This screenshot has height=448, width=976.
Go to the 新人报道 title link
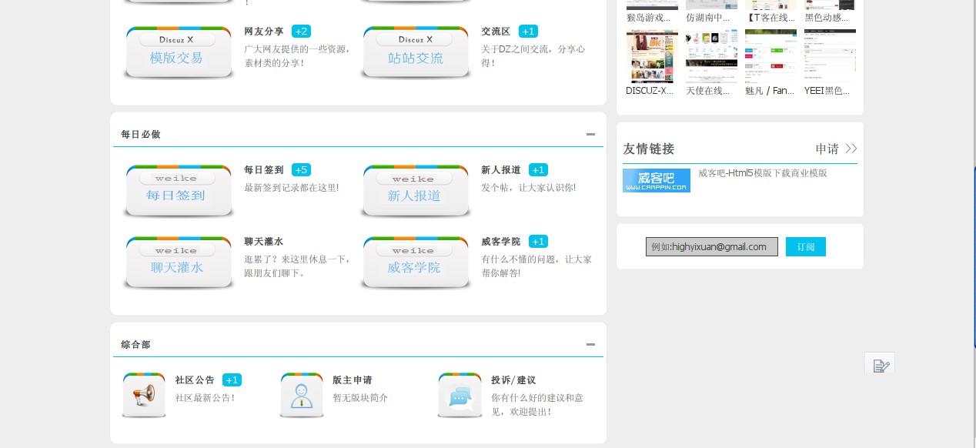501,170
